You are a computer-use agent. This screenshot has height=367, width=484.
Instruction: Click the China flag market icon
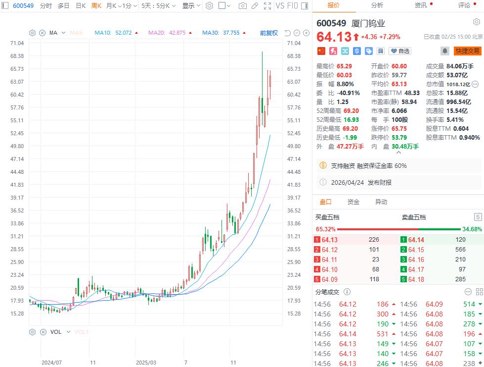321,51
